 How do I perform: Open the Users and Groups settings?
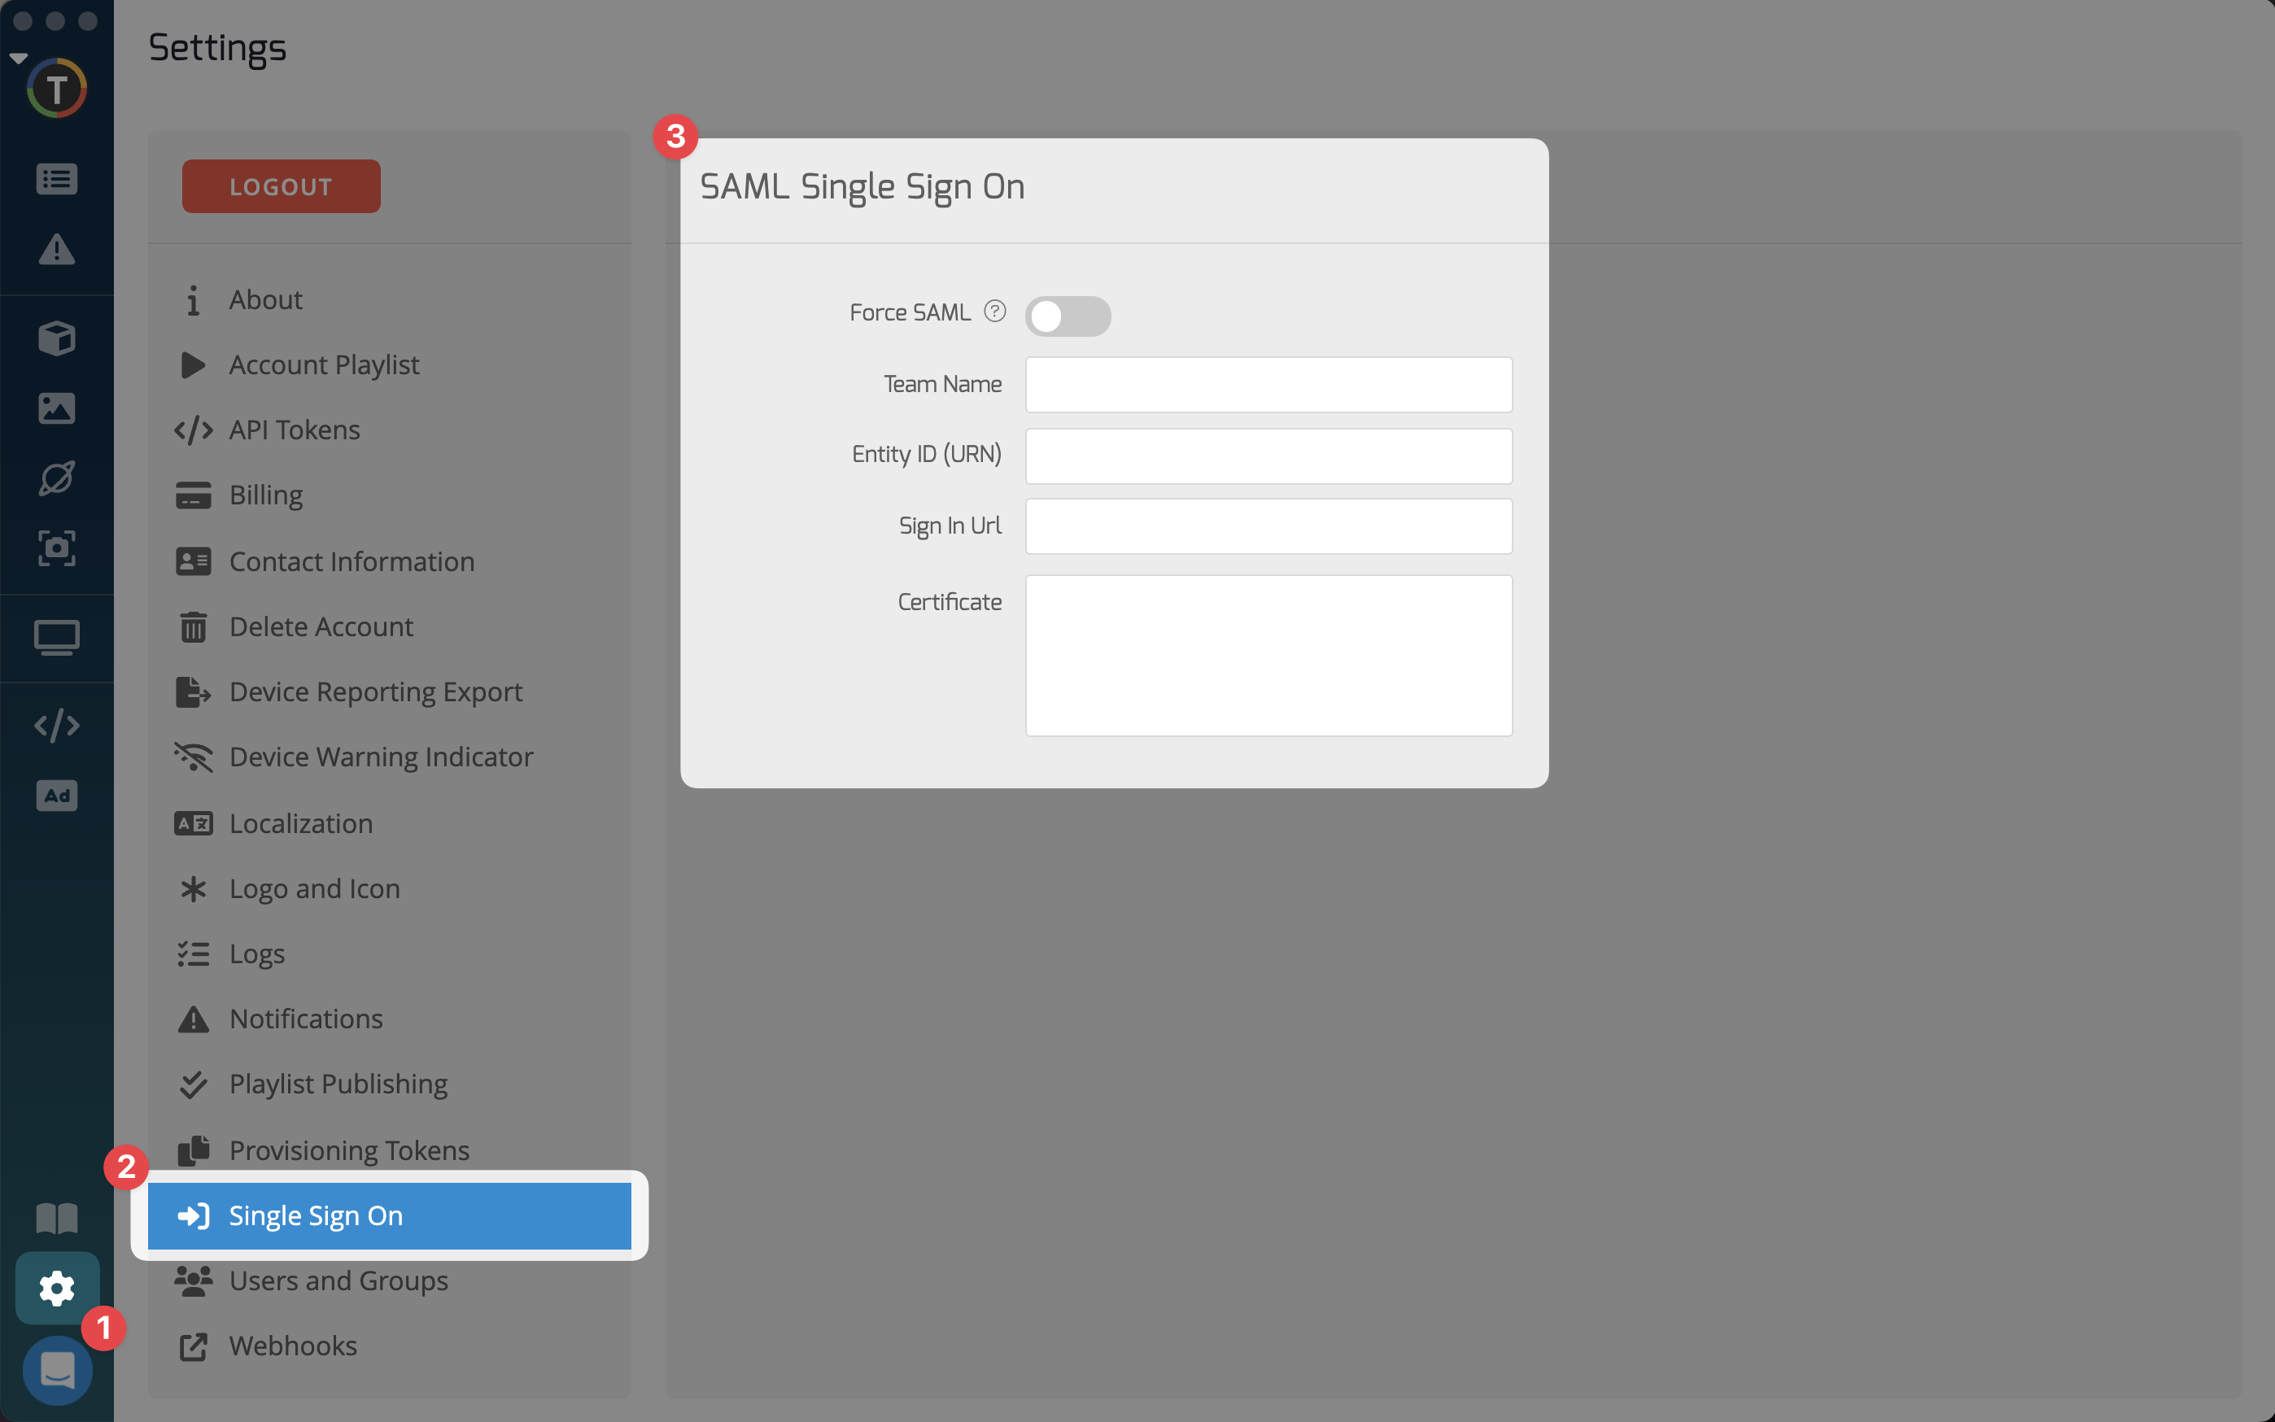pyautogui.click(x=338, y=1280)
